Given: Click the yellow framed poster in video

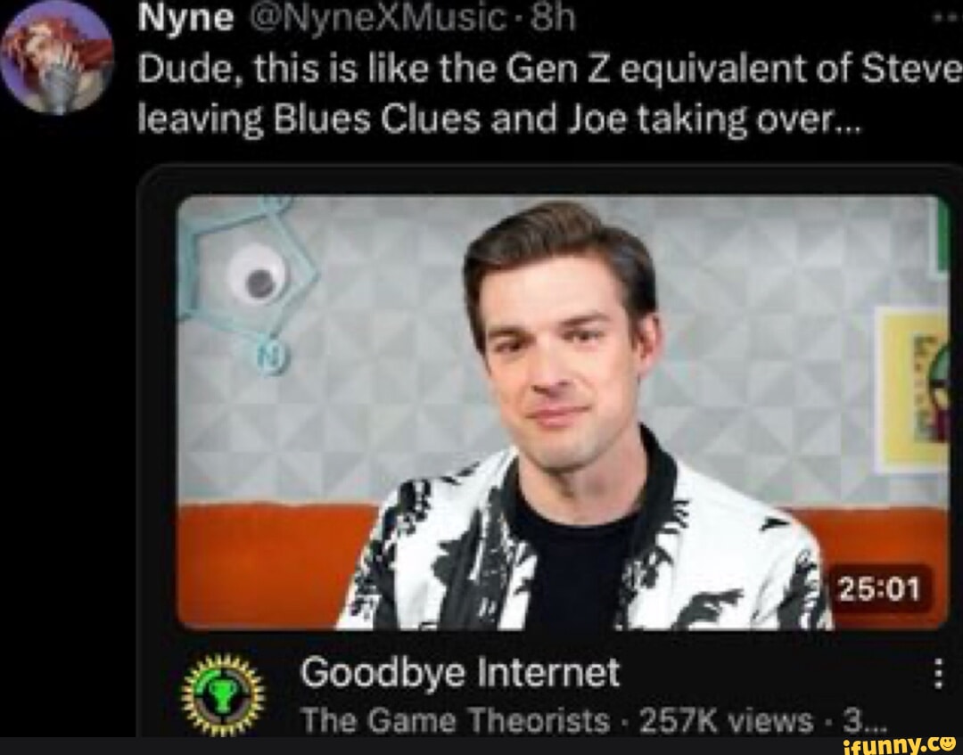Looking at the screenshot, I should pos(911,390).
